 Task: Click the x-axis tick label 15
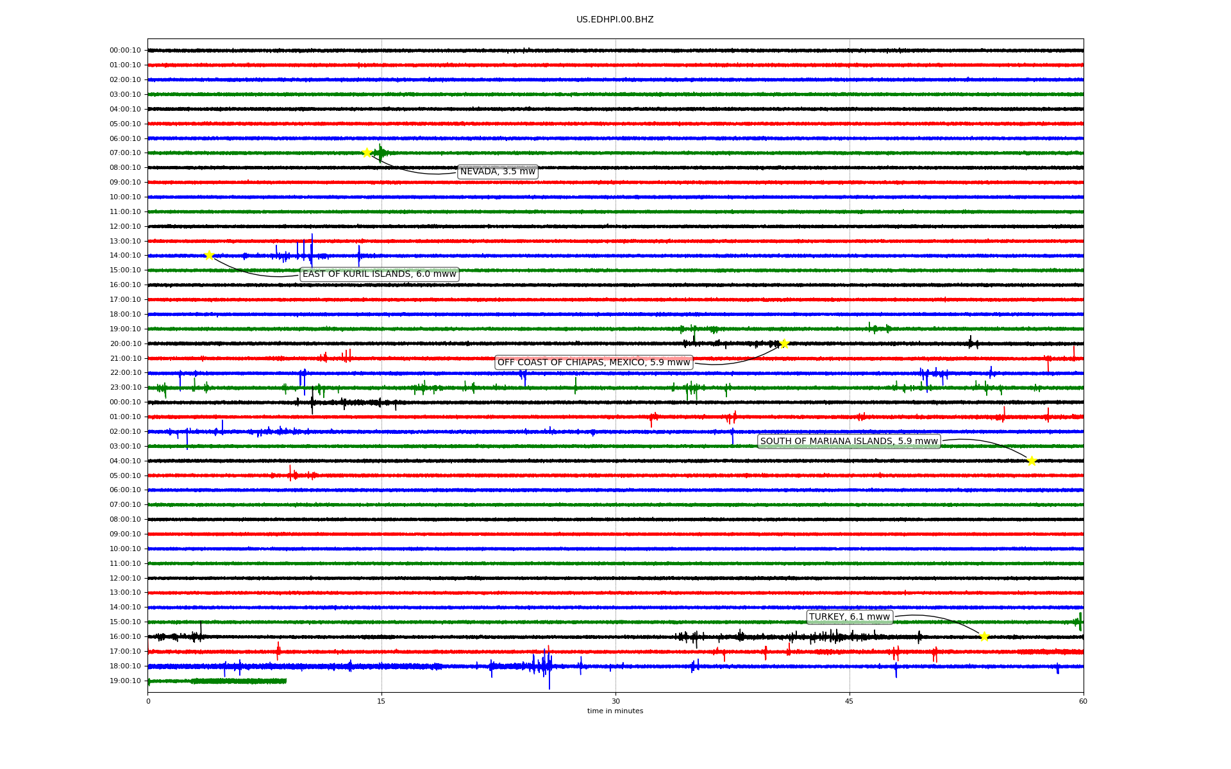[x=381, y=701]
